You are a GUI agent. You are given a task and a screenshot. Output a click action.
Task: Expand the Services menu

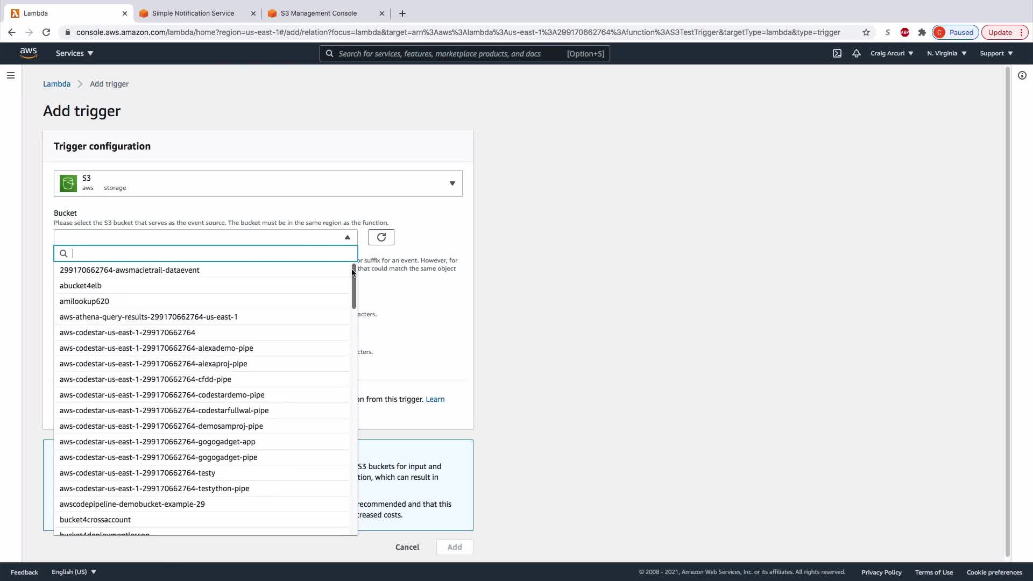coord(74,53)
